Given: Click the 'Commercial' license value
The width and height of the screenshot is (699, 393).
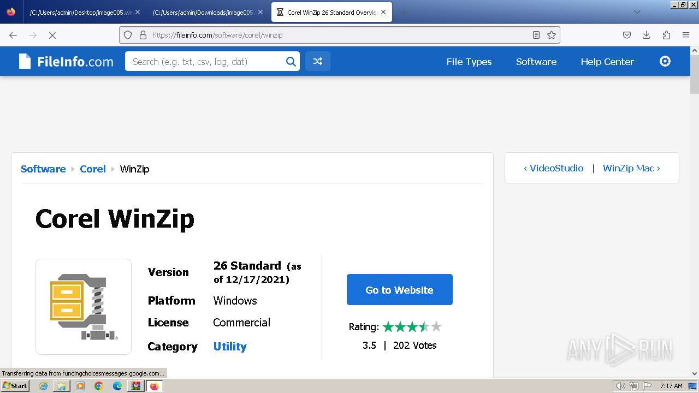Looking at the screenshot, I should point(241,323).
